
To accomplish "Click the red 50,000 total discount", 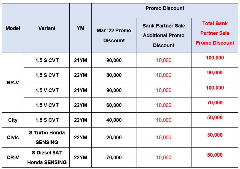I will point(215,118).
